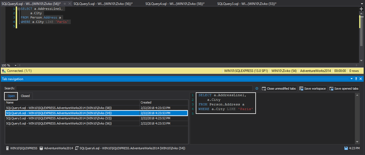Click the Save opened tabs button
The width and height of the screenshot is (365, 155).
(344, 89)
